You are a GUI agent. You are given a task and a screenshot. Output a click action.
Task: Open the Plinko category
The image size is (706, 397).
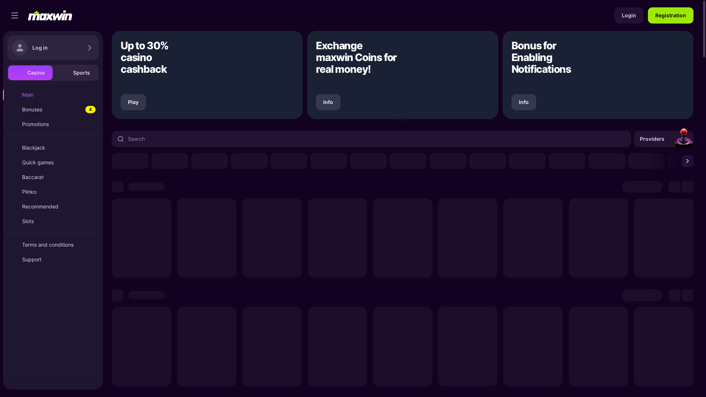coord(53,192)
